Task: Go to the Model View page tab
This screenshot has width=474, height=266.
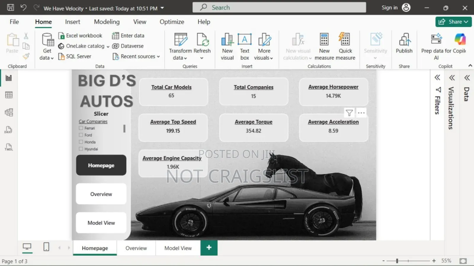Action: pyautogui.click(x=178, y=248)
